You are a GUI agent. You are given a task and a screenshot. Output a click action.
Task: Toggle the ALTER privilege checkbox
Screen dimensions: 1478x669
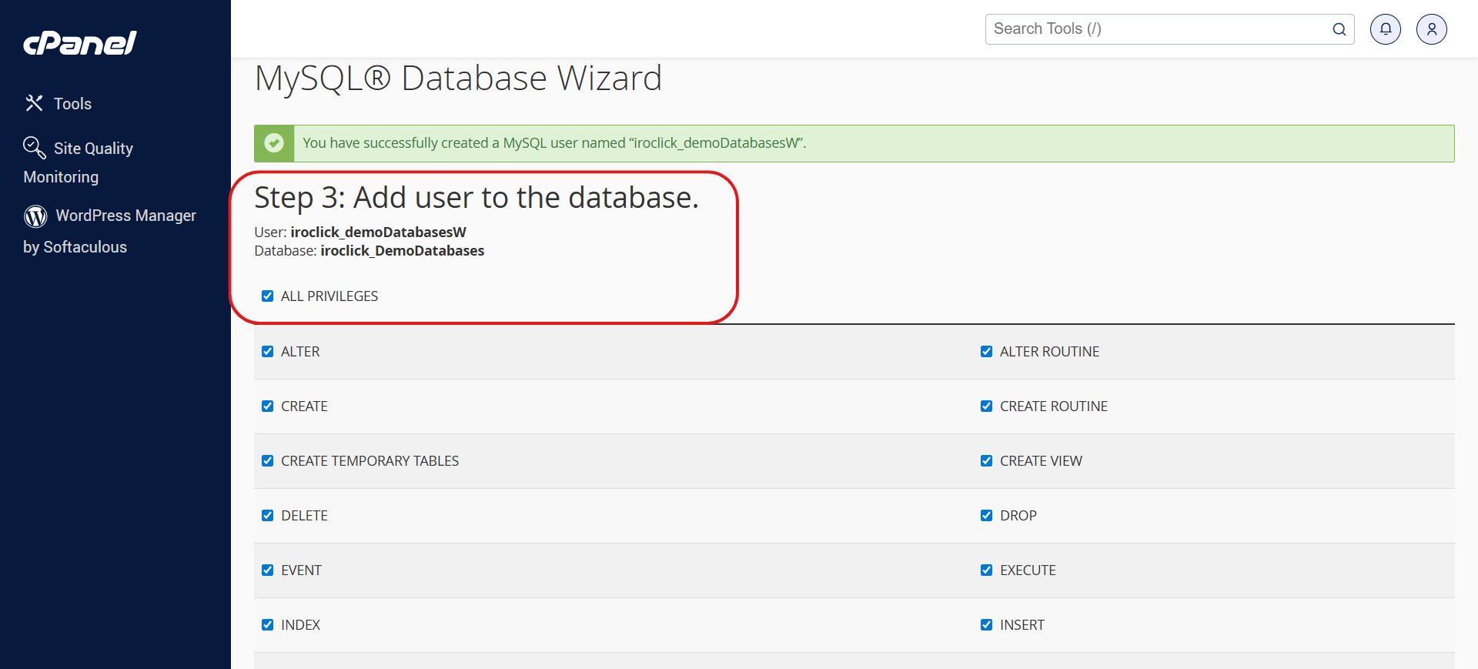point(268,352)
